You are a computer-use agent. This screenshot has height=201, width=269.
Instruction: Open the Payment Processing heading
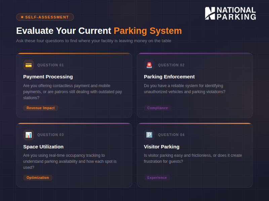click(48, 77)
